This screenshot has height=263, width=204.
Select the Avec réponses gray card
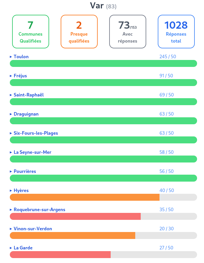[128, 32]
